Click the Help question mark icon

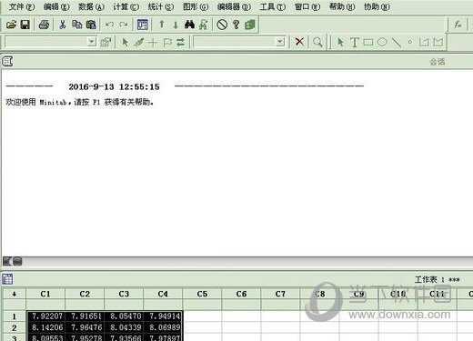click(236, 25)
